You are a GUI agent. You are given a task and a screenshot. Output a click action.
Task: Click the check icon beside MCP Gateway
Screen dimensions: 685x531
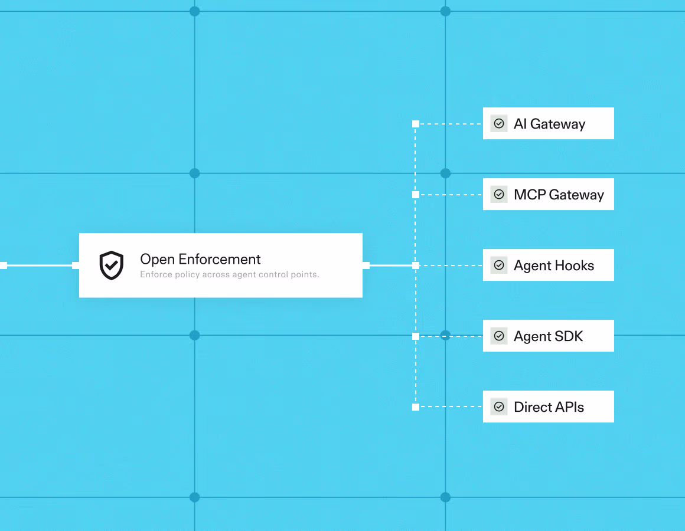499,194
